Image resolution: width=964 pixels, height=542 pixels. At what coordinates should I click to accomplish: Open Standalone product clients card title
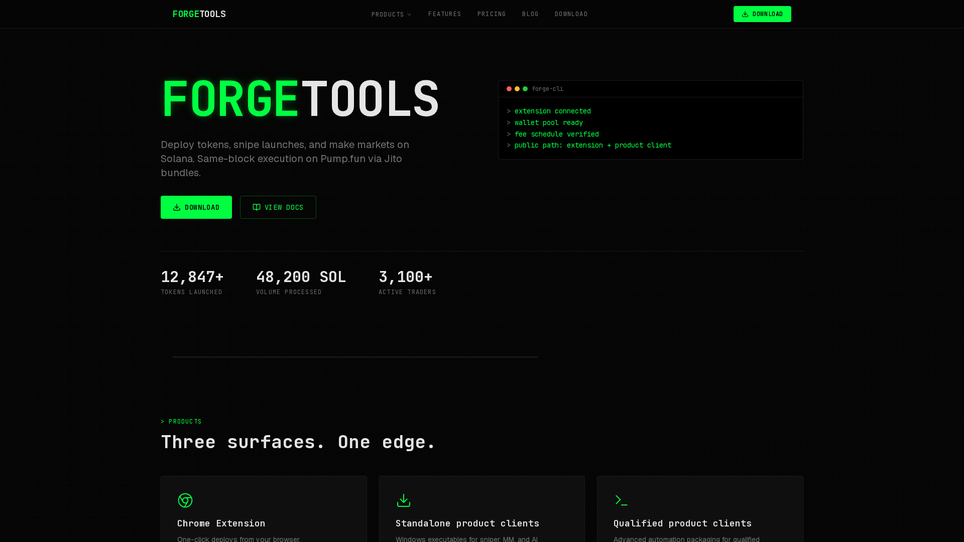(x=467, y=523)
